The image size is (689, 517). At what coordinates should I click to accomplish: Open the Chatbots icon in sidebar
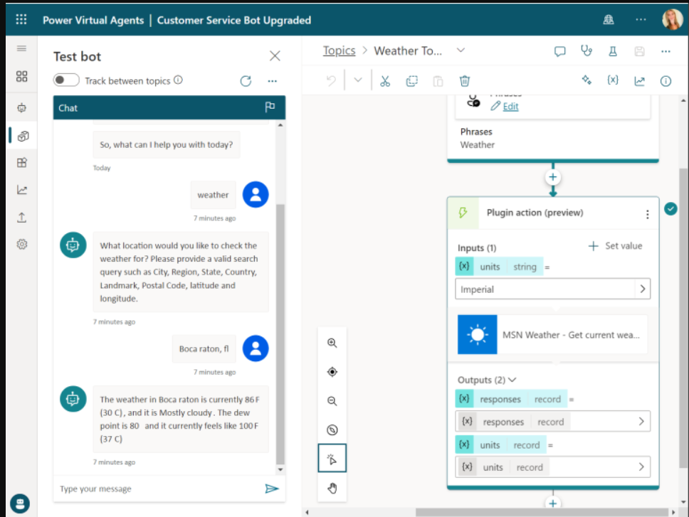(21, 108)
